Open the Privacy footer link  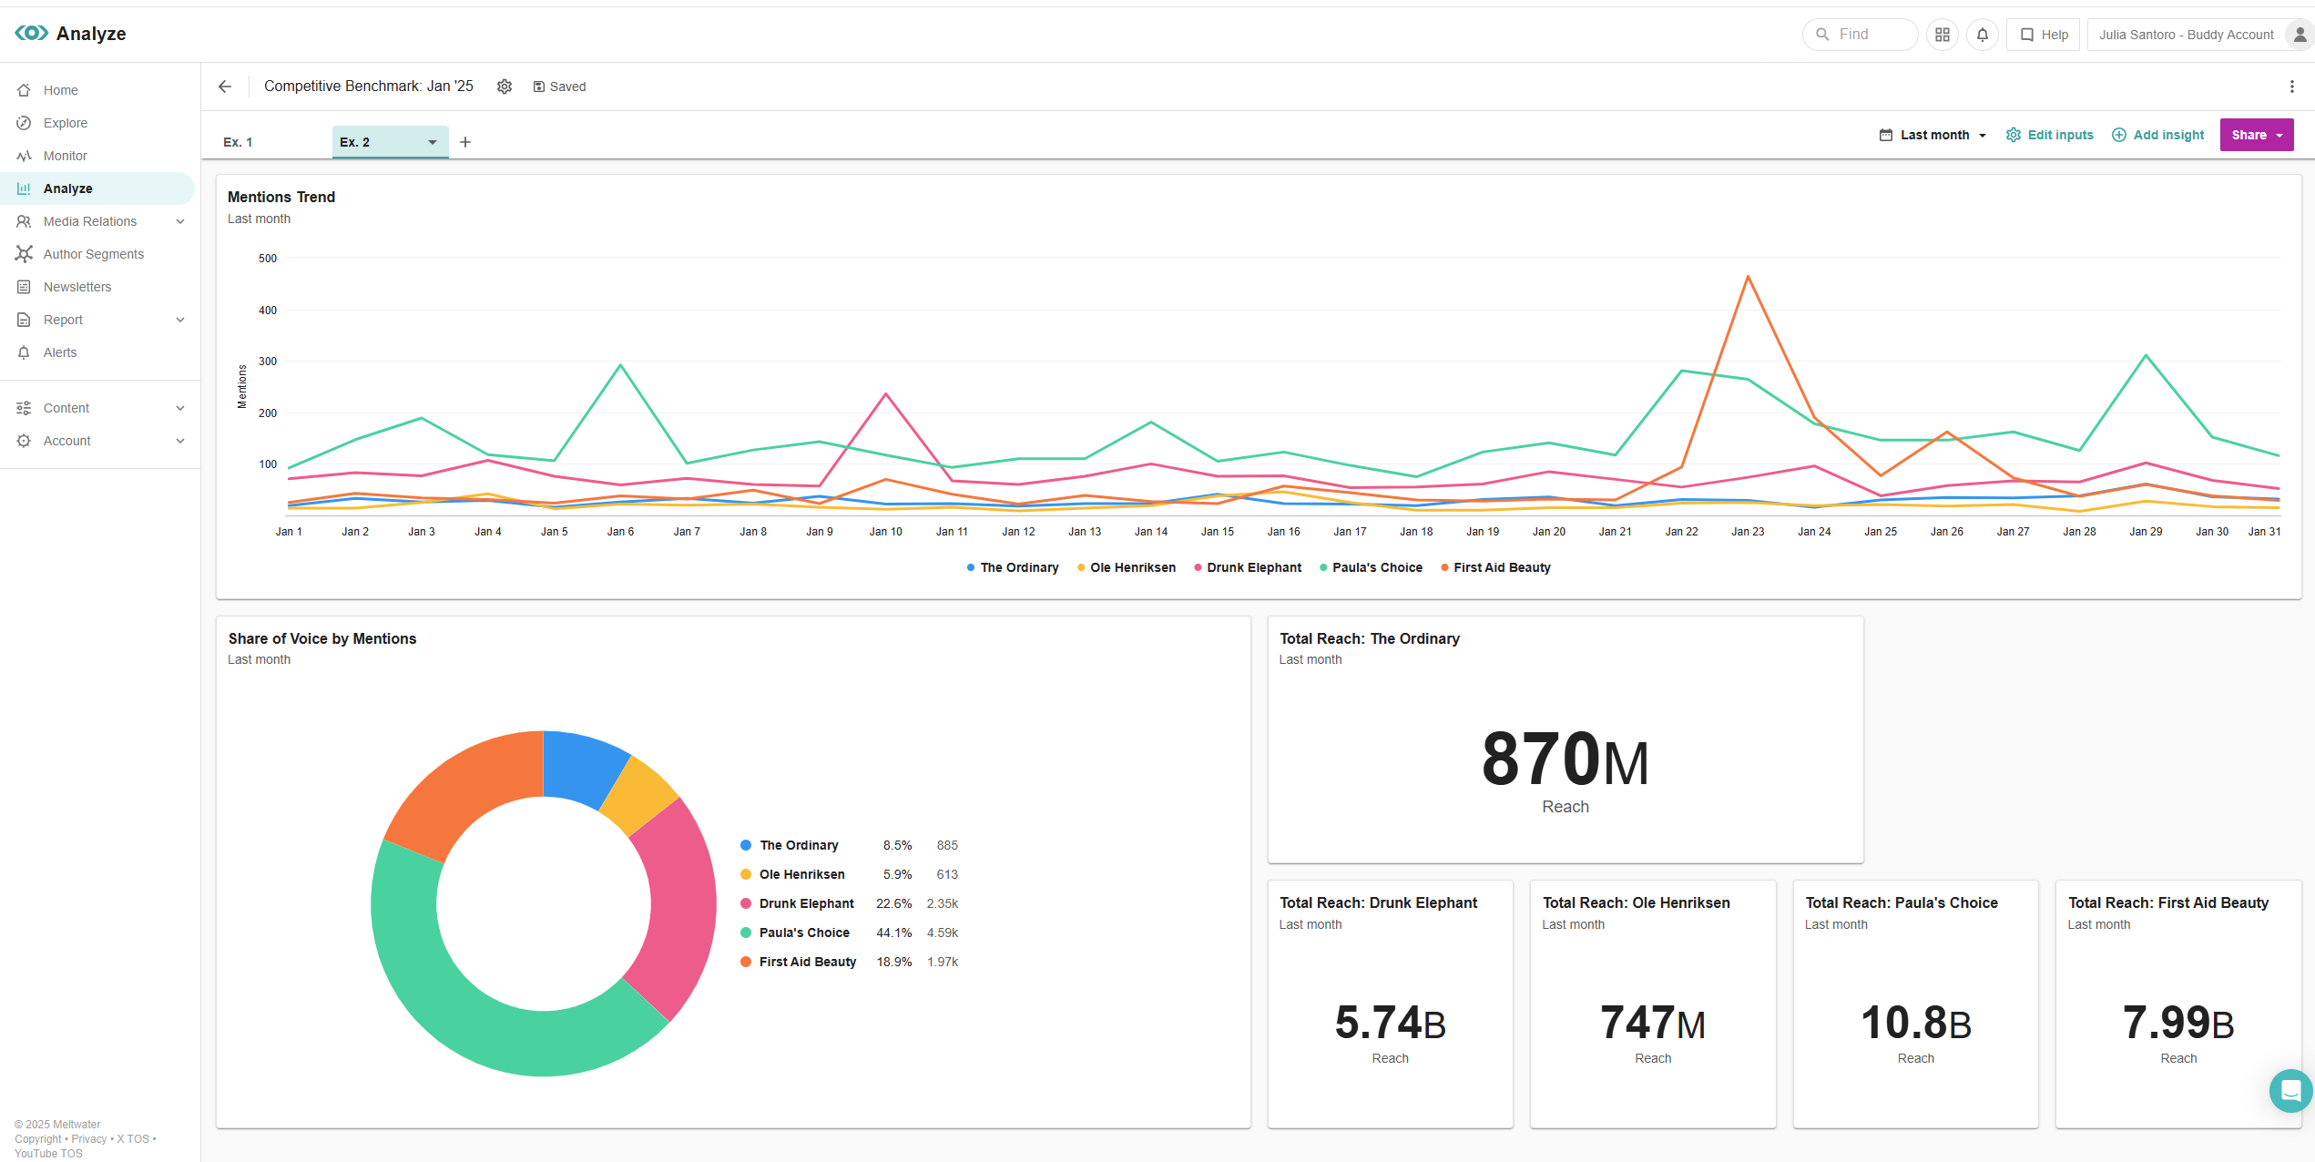[89, 1139]
